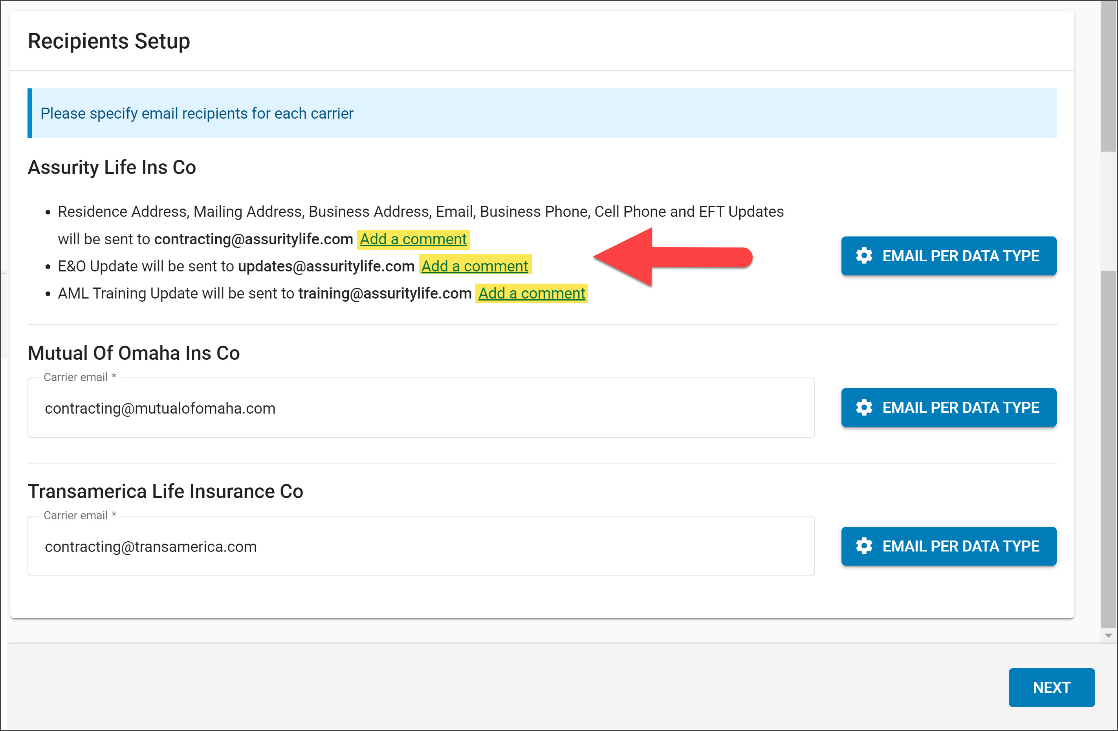This screenshot has height=731, width=1118.
Task: Click the email text contracting@mutualofomaha.com
Action: (x=160, y=408)
